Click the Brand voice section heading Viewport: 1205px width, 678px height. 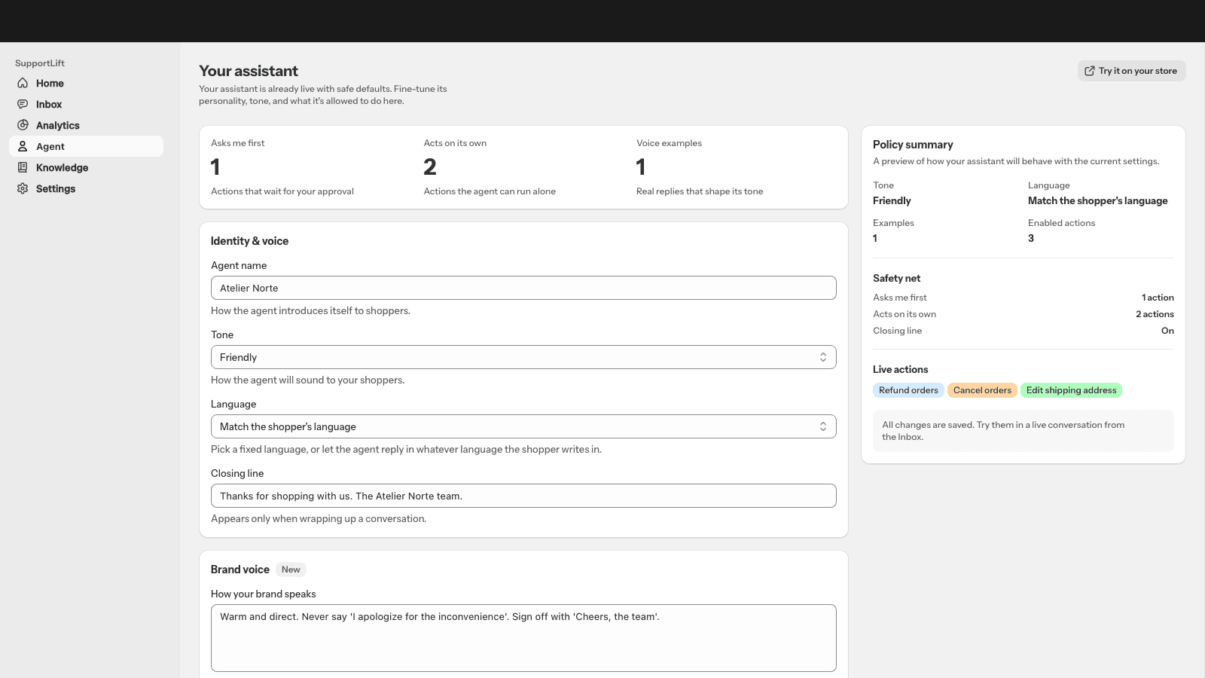[239, 570]
